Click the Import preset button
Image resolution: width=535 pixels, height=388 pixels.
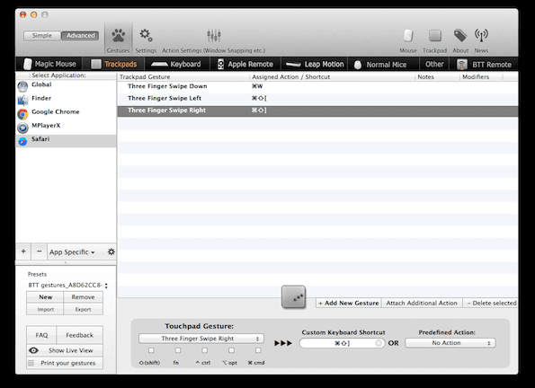coord(45,309)
